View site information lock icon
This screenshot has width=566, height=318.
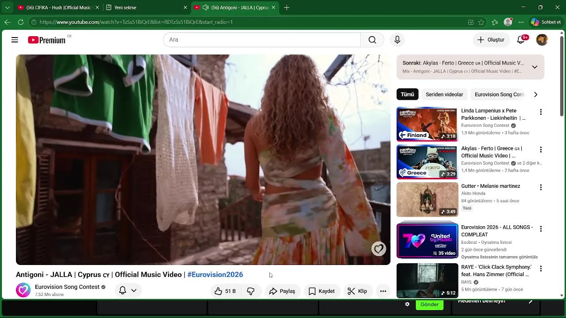[x=34, y=22]
